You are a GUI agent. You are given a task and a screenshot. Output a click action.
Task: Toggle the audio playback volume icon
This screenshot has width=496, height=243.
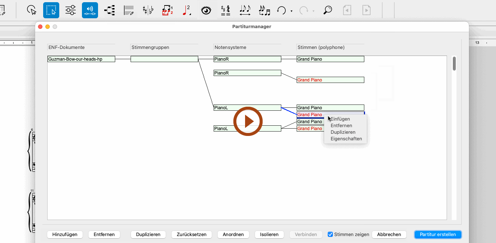[x=90, y=10]
